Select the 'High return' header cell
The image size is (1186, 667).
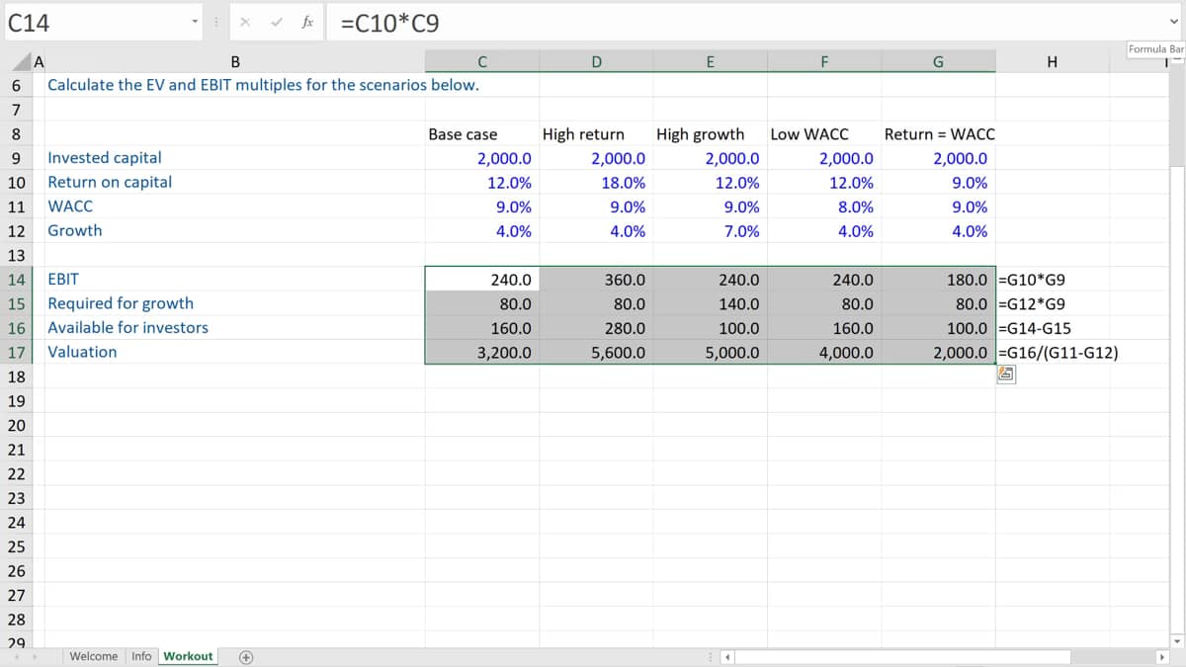[x=596, y=134]
